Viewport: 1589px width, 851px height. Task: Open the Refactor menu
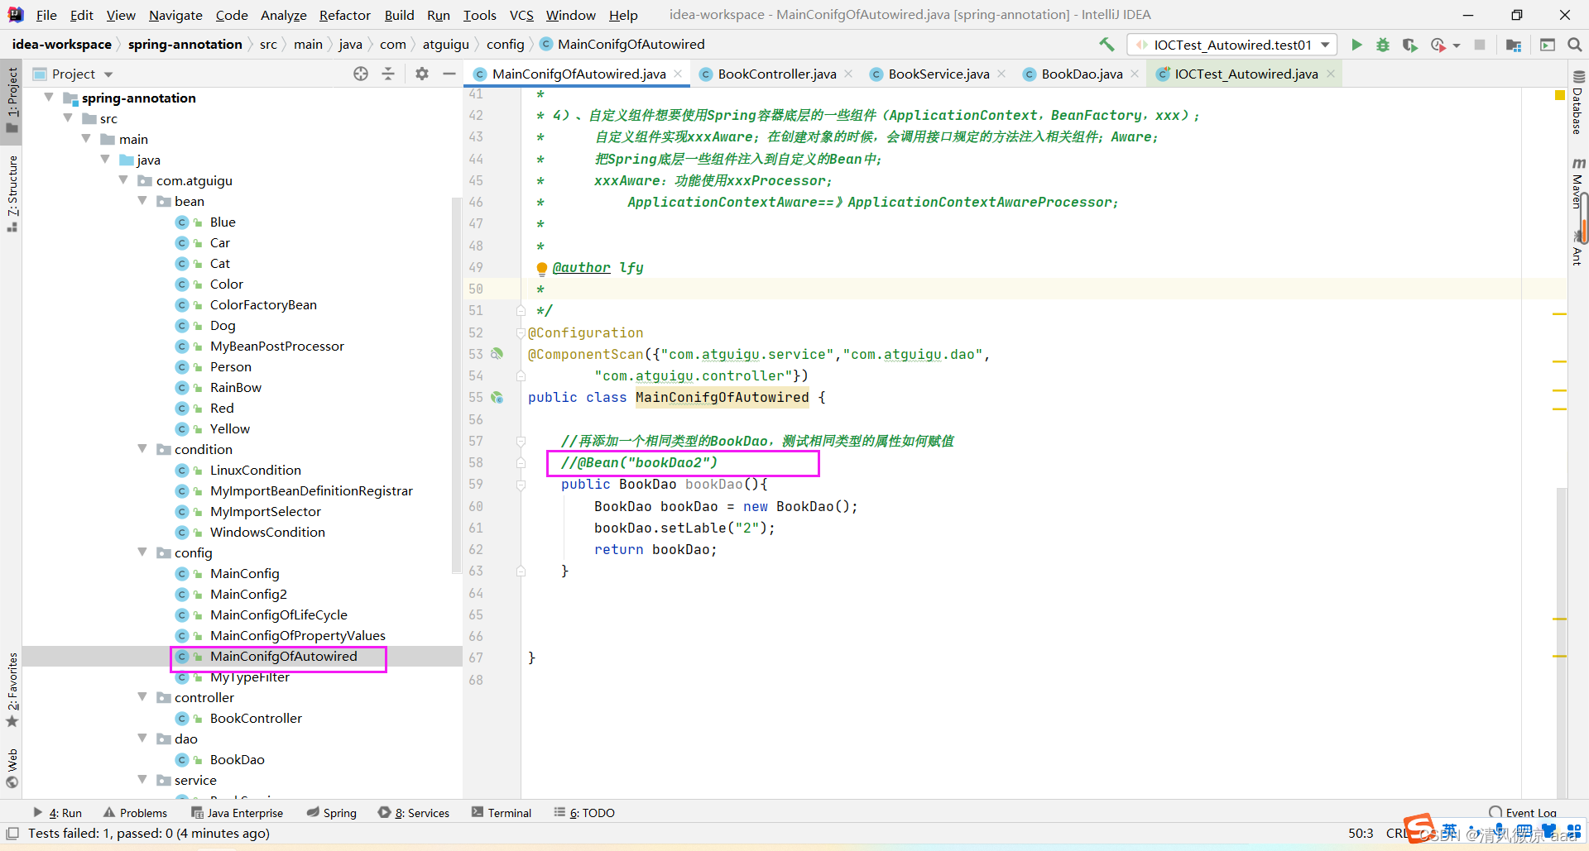pos(344,15)
